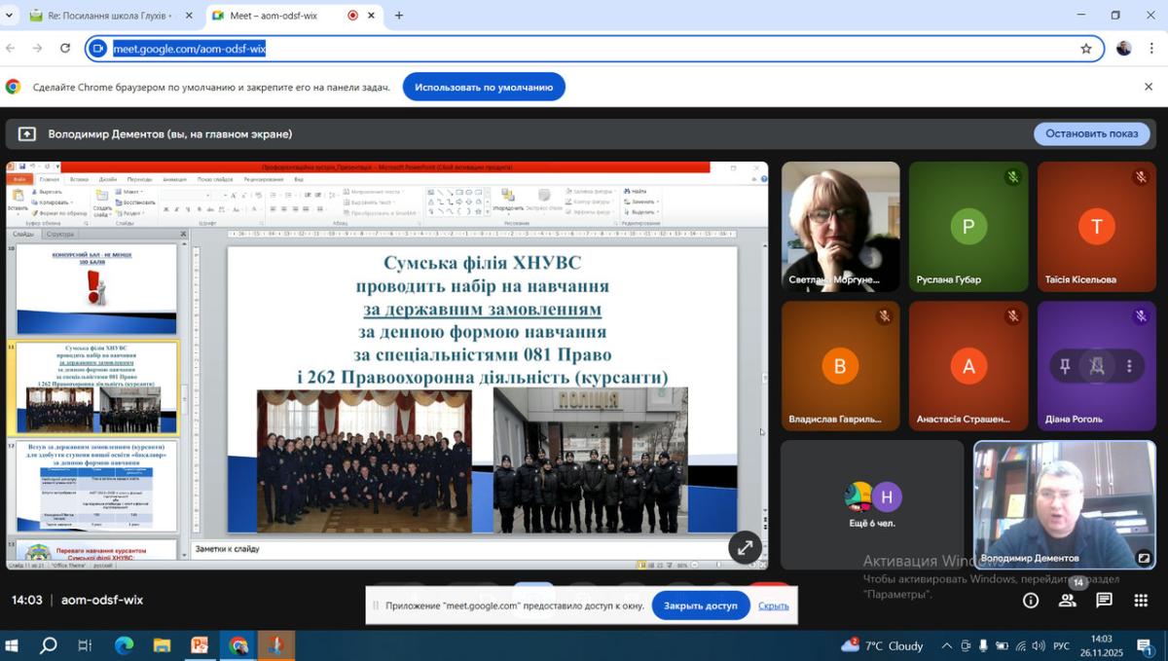Expand the shared presentation to full screen
The width and height of the screenshot is (1168, 661).
coord(745,548)
